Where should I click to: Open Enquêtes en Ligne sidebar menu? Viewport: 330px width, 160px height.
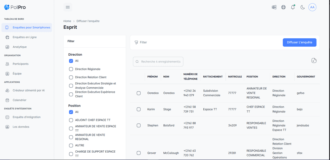pos(24,37)
